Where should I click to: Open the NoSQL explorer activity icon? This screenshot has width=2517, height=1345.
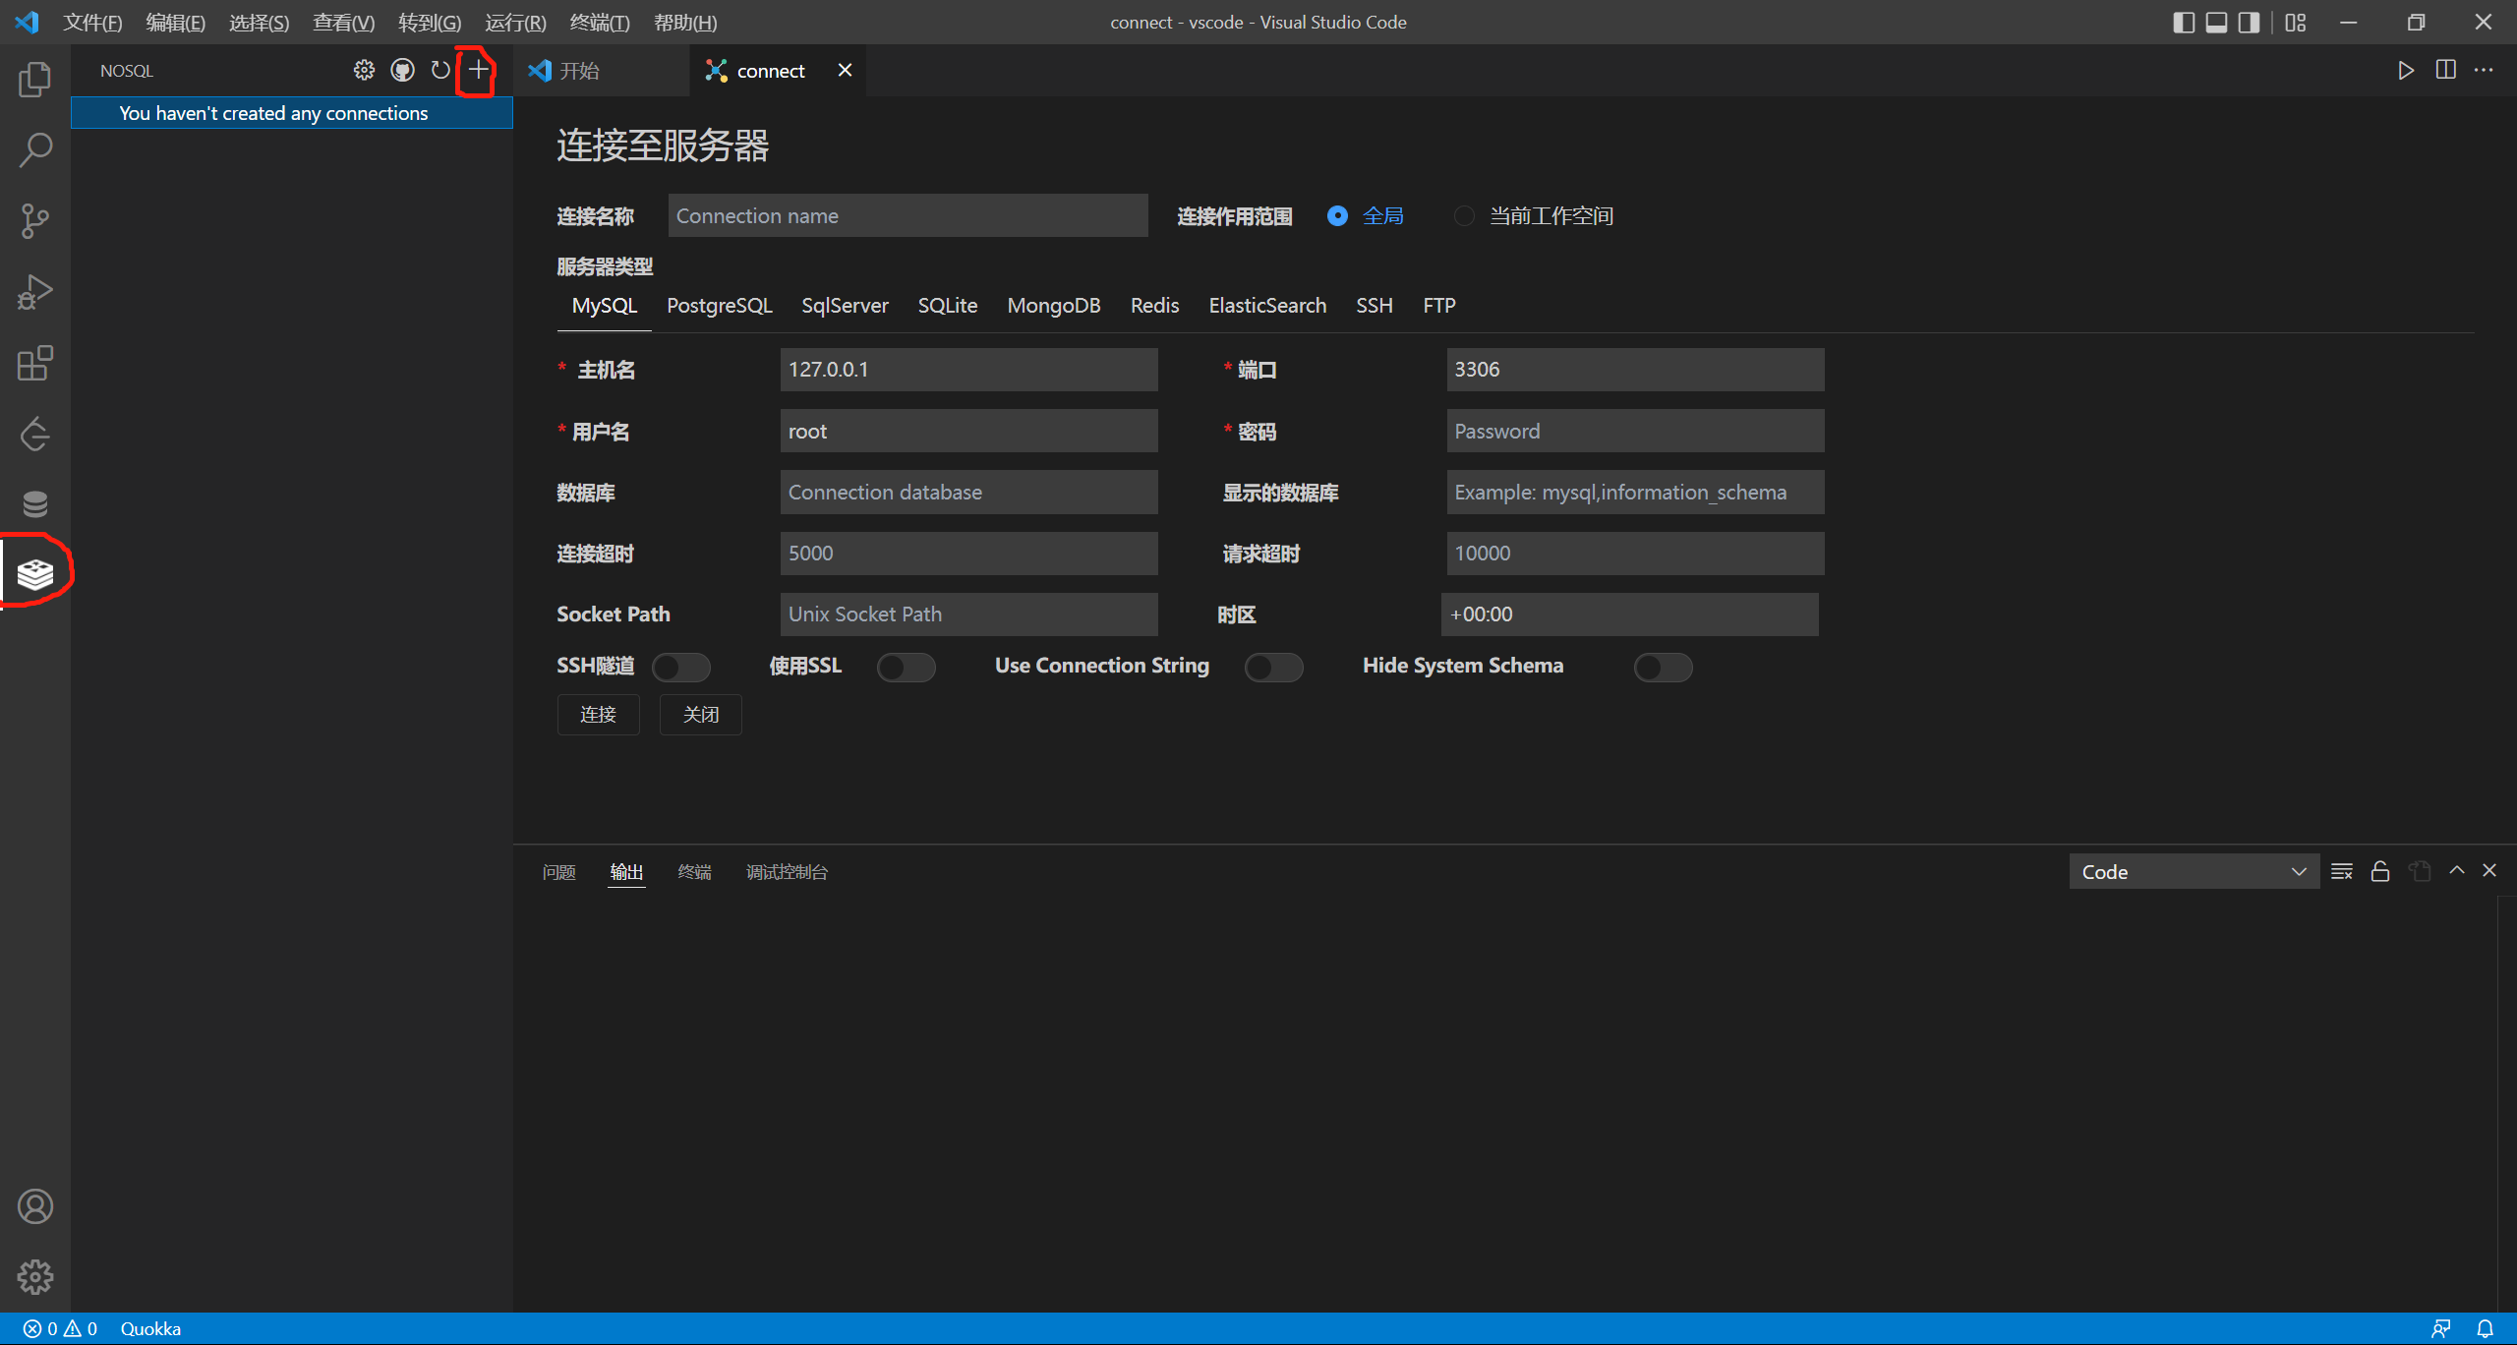coord(35,573)
